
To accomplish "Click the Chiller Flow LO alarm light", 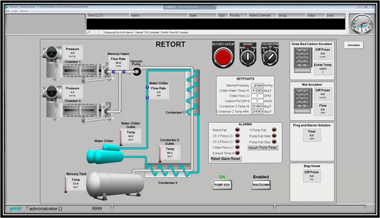I will 238,147.
